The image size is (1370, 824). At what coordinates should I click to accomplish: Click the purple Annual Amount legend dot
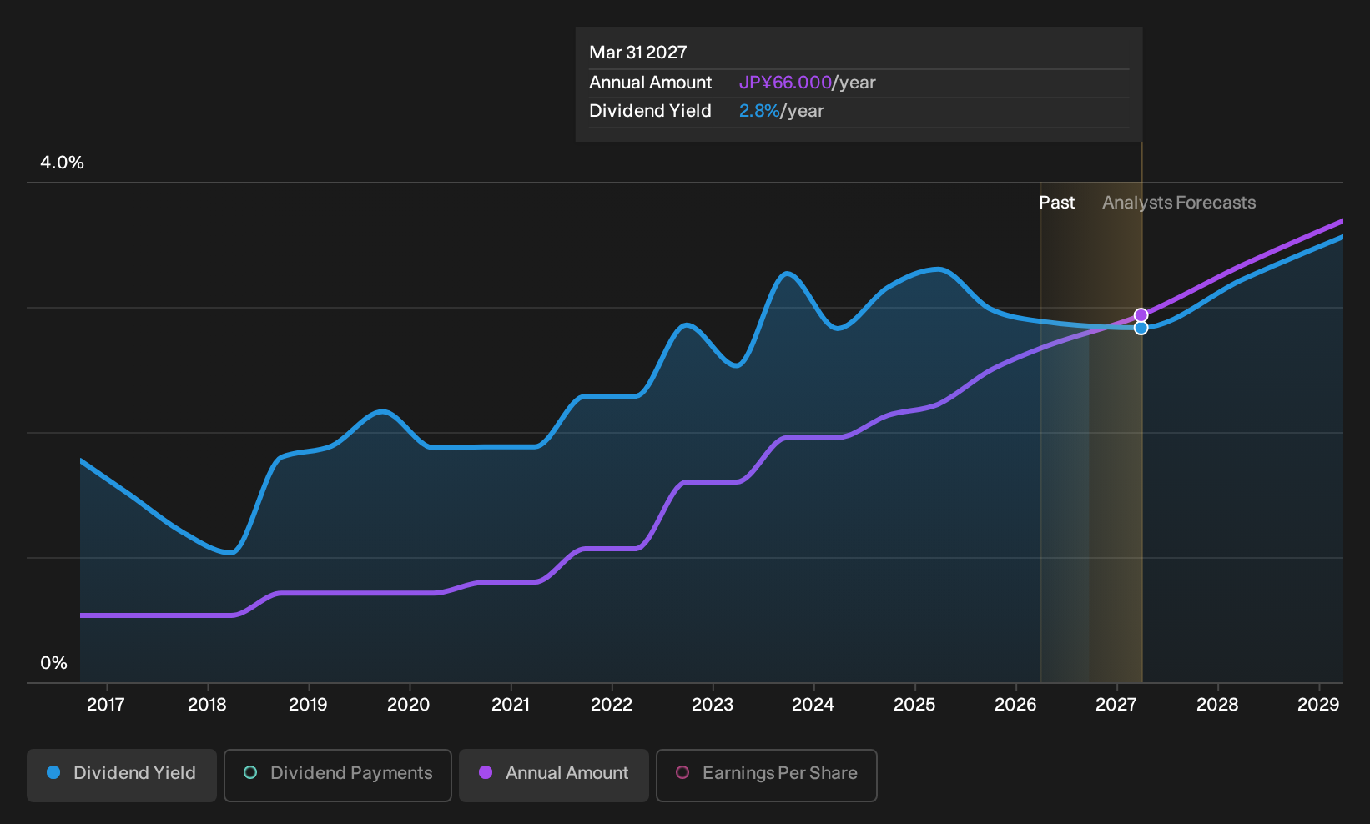coord(486,772)
